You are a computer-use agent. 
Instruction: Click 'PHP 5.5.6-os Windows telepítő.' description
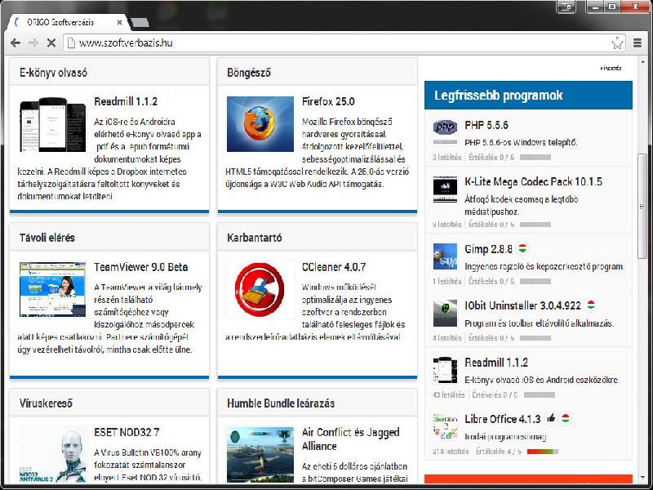pos(521,142)
